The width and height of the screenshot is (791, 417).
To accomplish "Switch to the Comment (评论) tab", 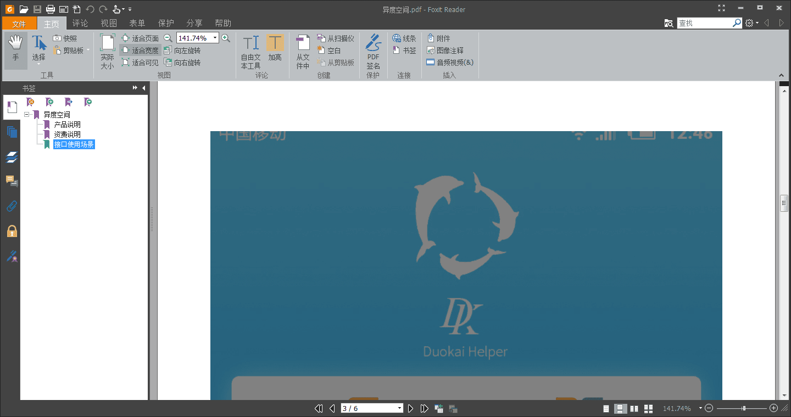I will [80, 23].
